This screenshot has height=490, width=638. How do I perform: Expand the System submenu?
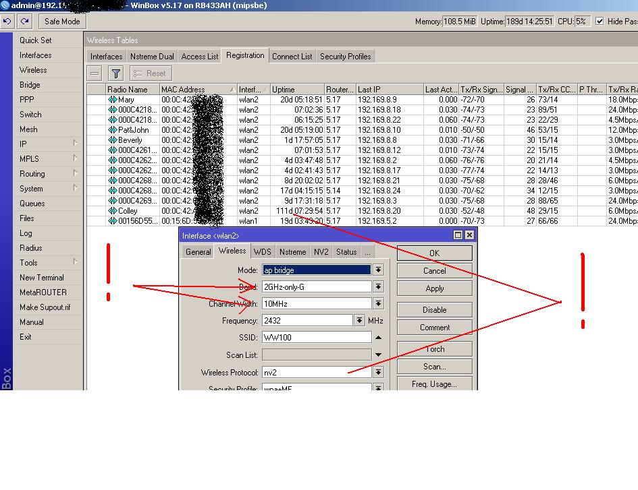[75, 188]
